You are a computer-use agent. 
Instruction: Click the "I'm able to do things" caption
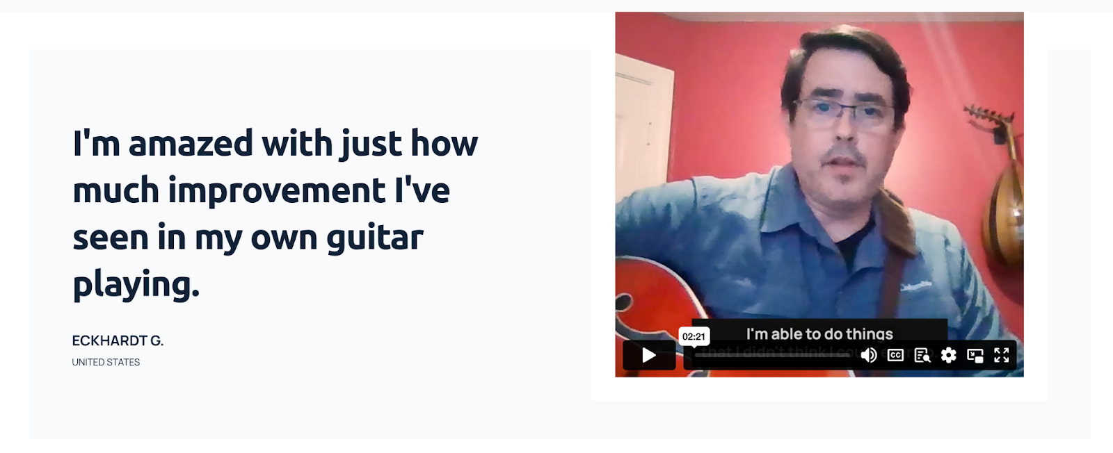[x=819, y=334]
